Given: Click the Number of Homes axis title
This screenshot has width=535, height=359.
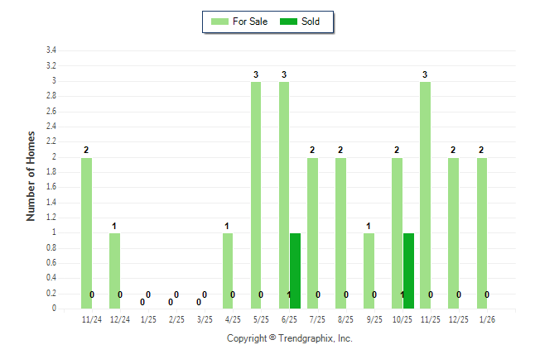Looking at the screenshot, I should point(31,175).
